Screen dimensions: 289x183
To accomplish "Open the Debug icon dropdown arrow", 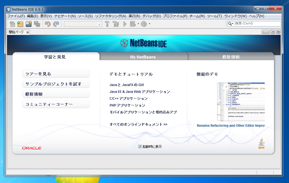I will pyautogui.click(x=138, y=24).
